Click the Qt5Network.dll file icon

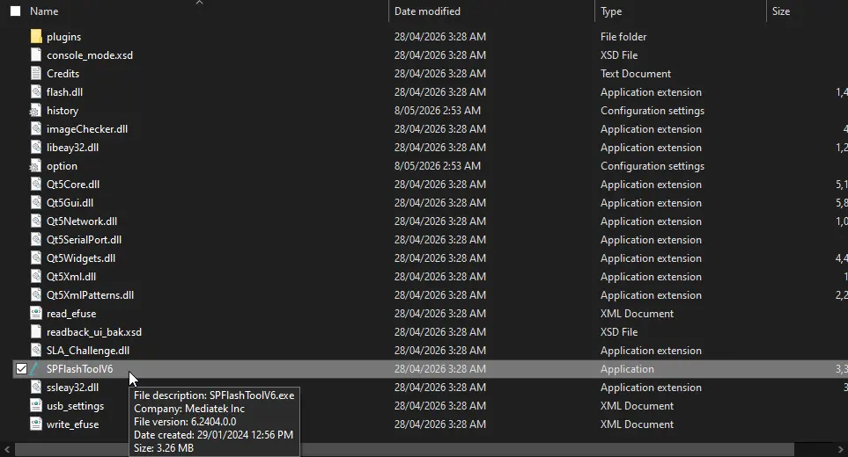tap(36, 221)
